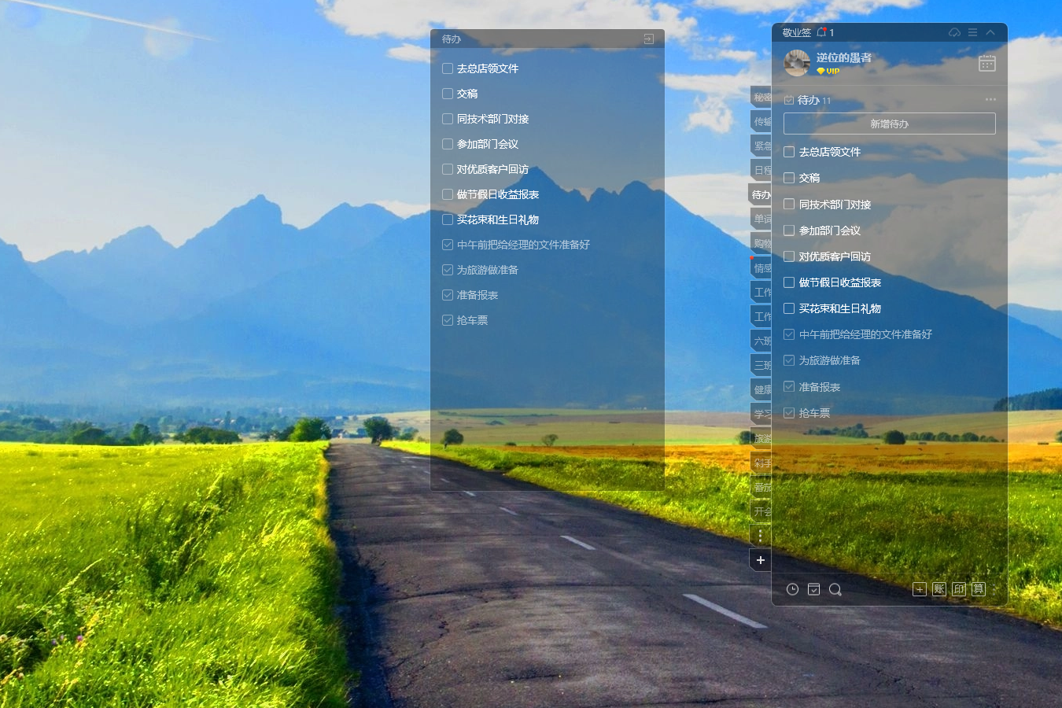Click the 印 icon in bottom toolbar
The width and height of the screenshot is (1062, 708).
pos(958,589)
